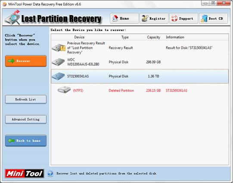Open the Support page
The height and width of the screenshot is (183, 233).
pyautogui.click(x=183, y=18)
